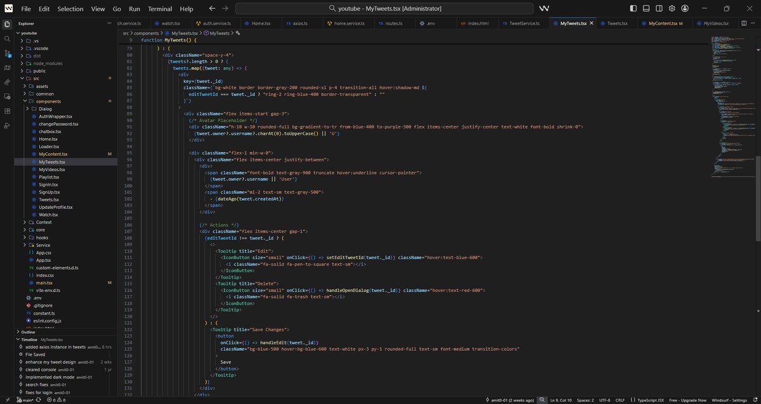Open Remote Explorer icon in activity bar
This screenshot has height=404, width=761.
tap(8, 96)
